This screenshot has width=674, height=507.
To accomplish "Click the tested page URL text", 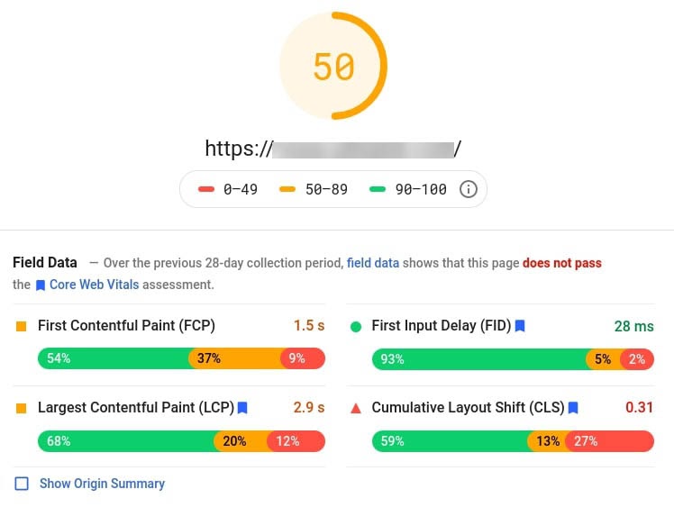I will [332, 149].
